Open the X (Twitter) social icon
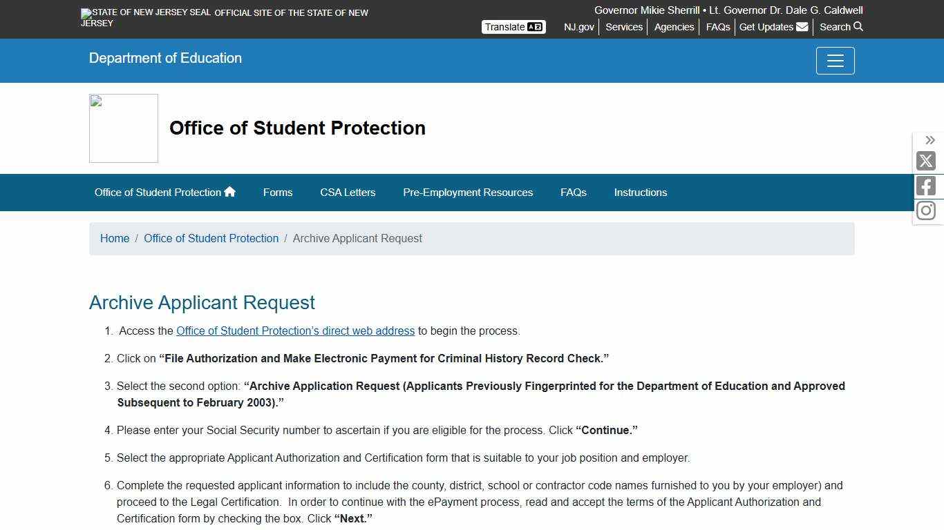Image resolution: width=944 pixels, height=530 pixels. pos(925,161)
